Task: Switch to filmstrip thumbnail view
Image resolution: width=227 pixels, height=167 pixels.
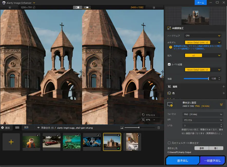Action: 26,127
